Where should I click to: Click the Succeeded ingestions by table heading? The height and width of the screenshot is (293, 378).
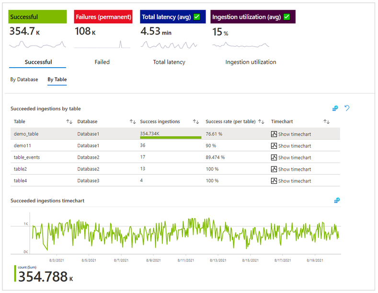click(x=46, y=109)
